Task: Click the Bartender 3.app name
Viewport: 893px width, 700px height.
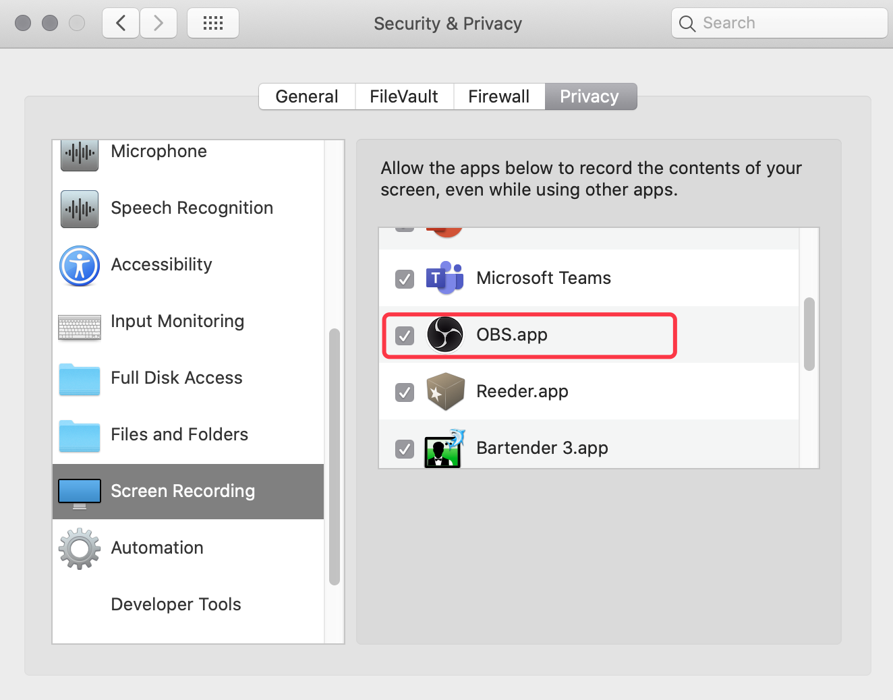Action: pos(542,448)
